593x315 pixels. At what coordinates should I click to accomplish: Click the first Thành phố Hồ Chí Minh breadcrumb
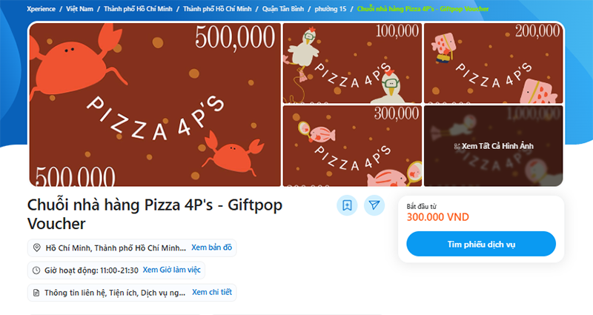[138, 9]
